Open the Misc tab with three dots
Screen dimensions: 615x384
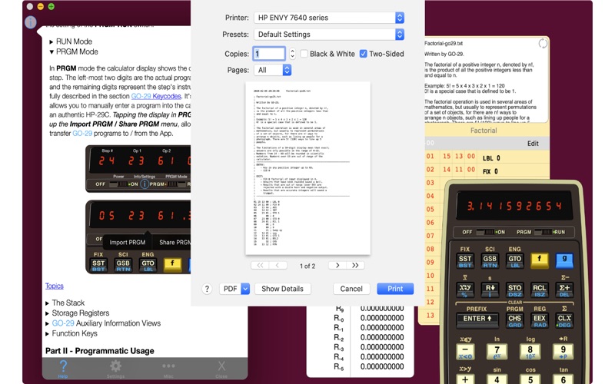coord(168,369)
